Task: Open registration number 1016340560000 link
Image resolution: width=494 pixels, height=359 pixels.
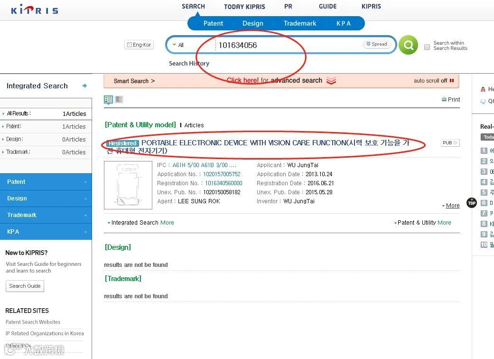Action: [x=224, y=183]
